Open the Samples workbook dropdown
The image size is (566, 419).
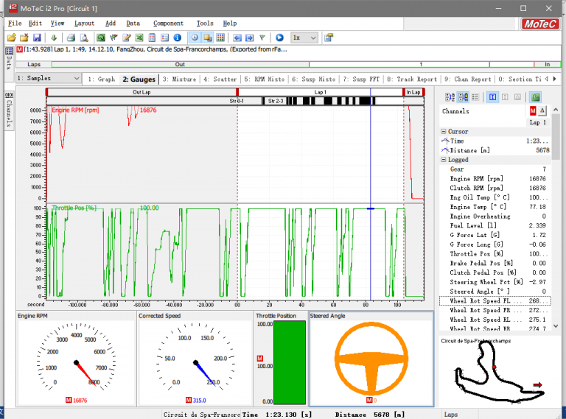click(48, 78)
